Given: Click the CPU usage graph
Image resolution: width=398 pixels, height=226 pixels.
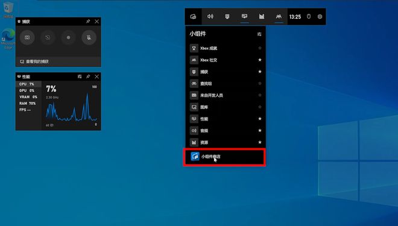Looking at the screenshot, I should 71,107.
